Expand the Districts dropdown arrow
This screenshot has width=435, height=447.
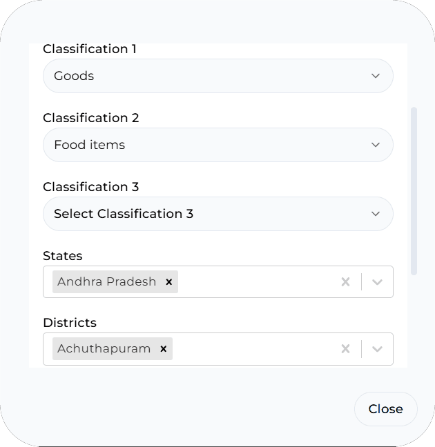[x=377, y=349]
